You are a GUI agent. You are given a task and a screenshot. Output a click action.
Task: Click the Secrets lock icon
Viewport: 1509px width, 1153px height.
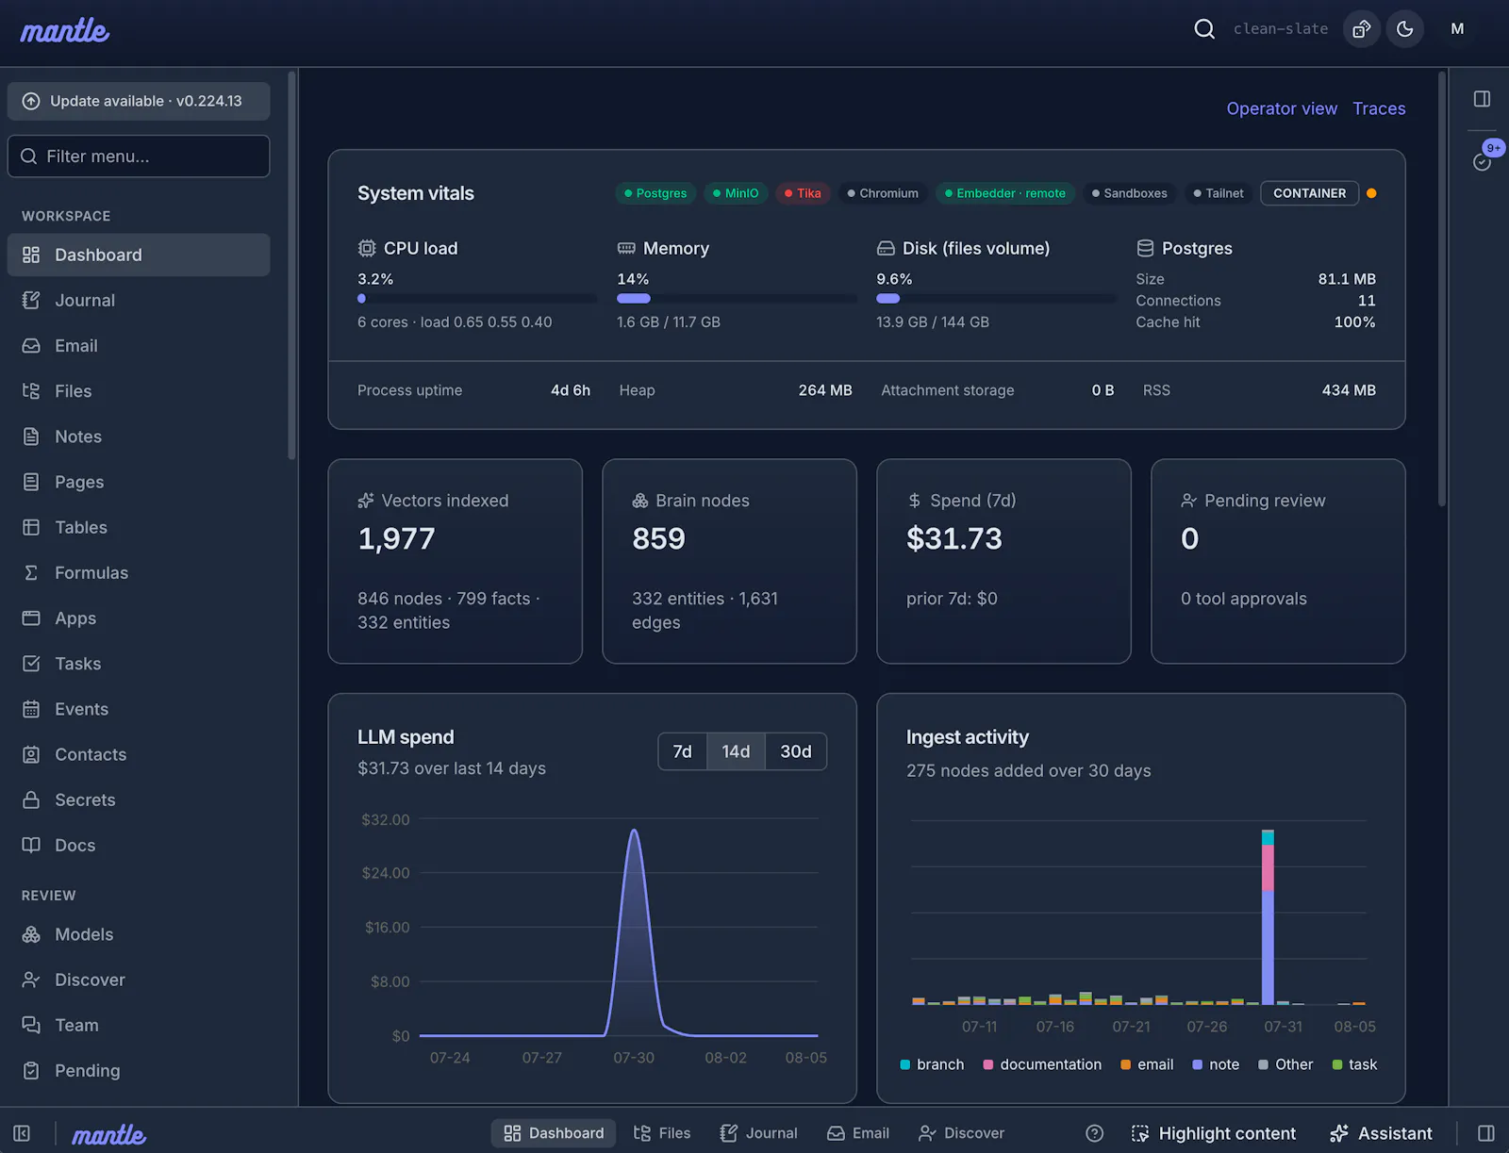pos(31,799)
